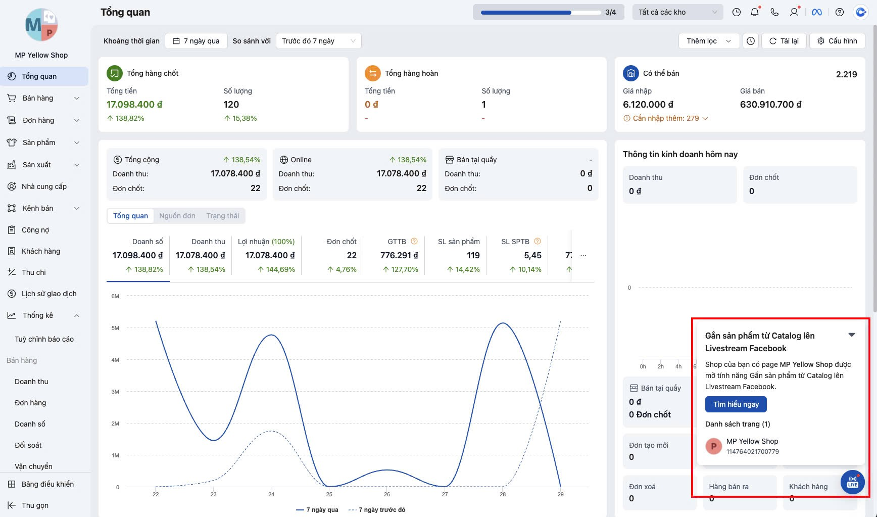
Task: Open the 'Tất cả các kho' dropdown
Action: click(x=677, y=12)
